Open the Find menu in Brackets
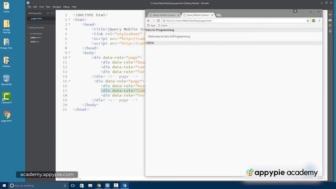 [41, 7]
